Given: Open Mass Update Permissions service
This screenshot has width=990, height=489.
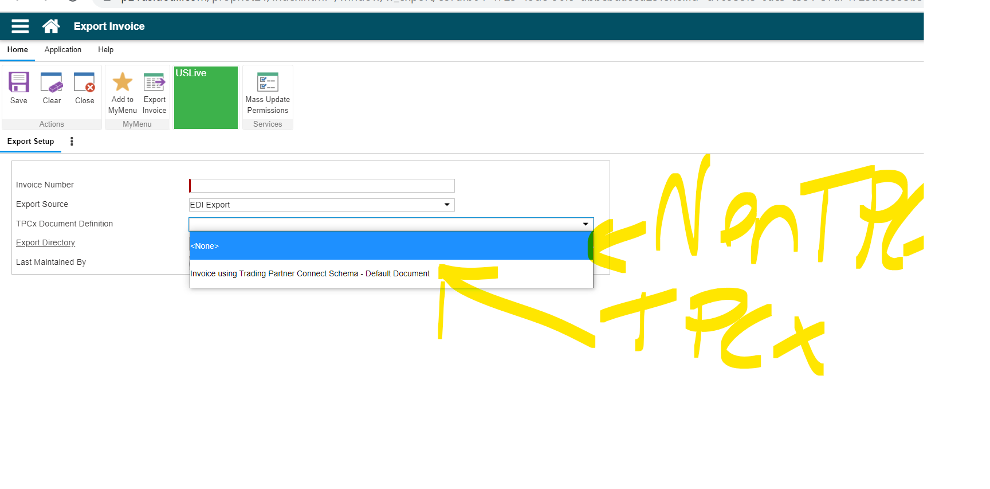Looking at the screenshot, I should coord(268,83).
